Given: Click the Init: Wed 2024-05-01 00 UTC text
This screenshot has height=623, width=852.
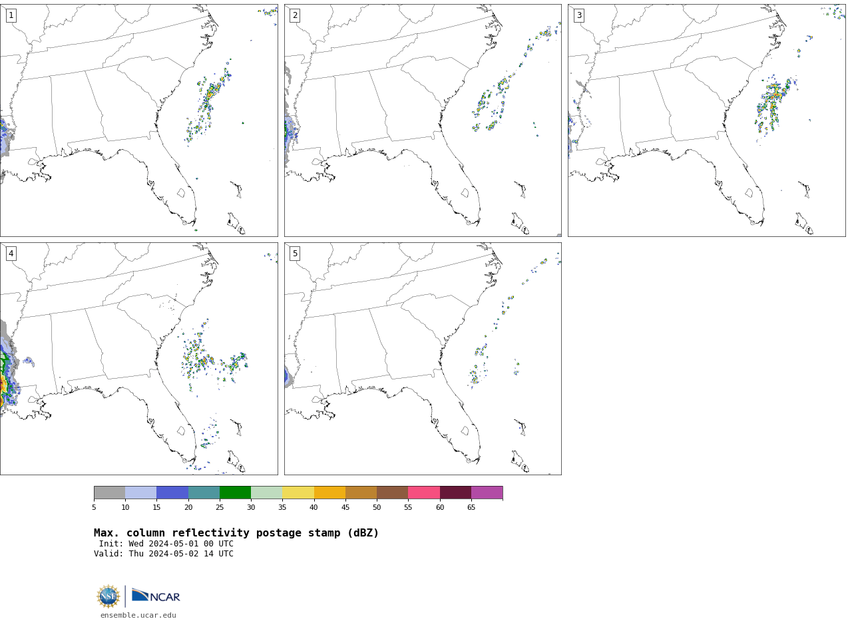Looking at the screenshot, I should click(166, 544).
